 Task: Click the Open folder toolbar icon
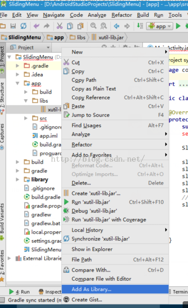3,26
